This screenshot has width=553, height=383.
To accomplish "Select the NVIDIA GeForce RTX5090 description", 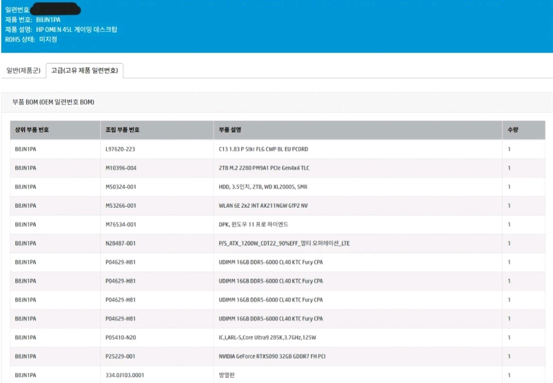I will (x=272, y=357).
